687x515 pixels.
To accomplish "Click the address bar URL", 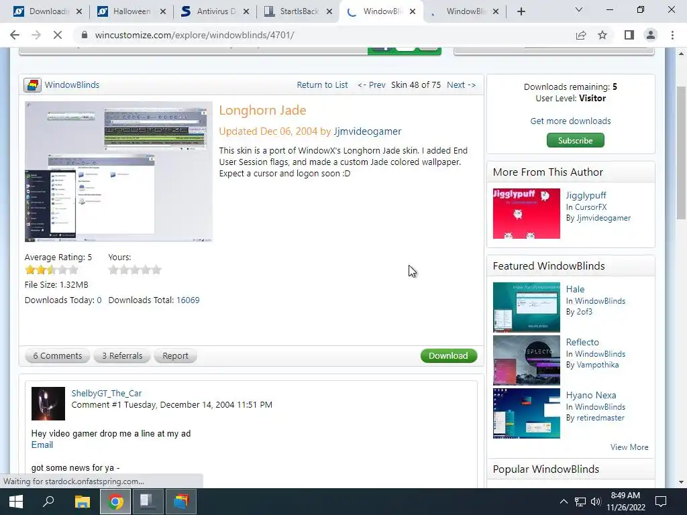I will pyautogui.click(x=195, y=35).
